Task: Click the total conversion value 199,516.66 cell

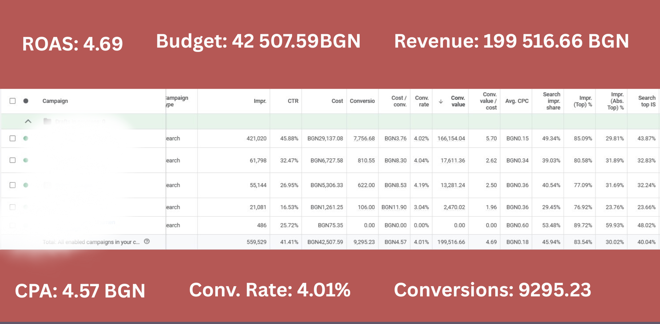Action: coord(451,242)
